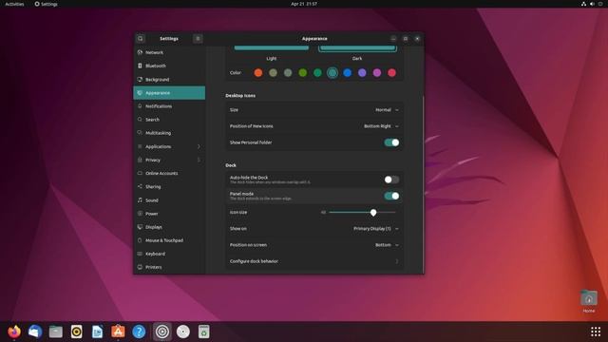
Task: Choose the Dark style thumbnail
Action: click(357, 48)
